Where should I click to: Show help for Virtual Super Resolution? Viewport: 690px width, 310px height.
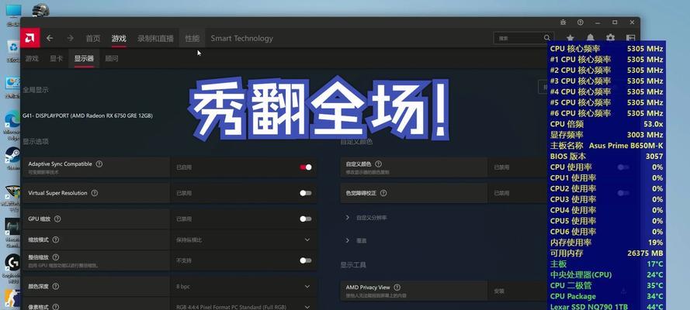(94, 193)
